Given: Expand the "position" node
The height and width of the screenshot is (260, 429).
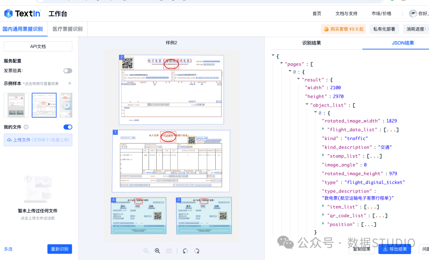Looking at the screenshot, I should coord(323,223).
